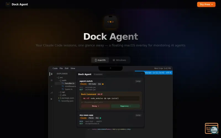This screenshot has width=221, height=138.
Task: Collapse the src folder
Action: 60,78
